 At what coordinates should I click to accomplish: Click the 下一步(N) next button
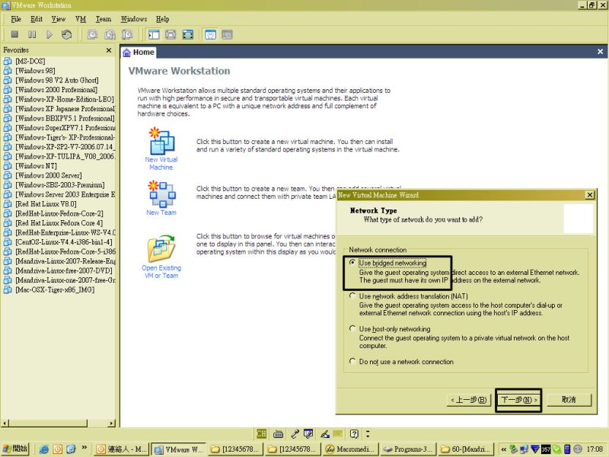[x=518, y=400]
